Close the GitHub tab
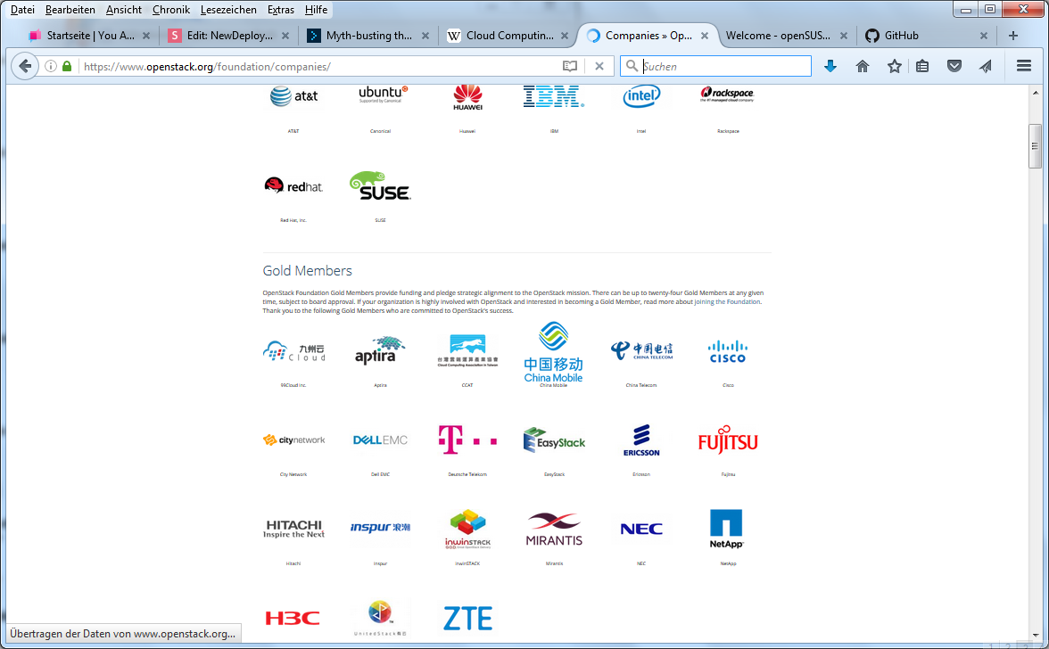The width and height of the screenshot is (1049, 649). pyautogui.click(x=983, y=36)
